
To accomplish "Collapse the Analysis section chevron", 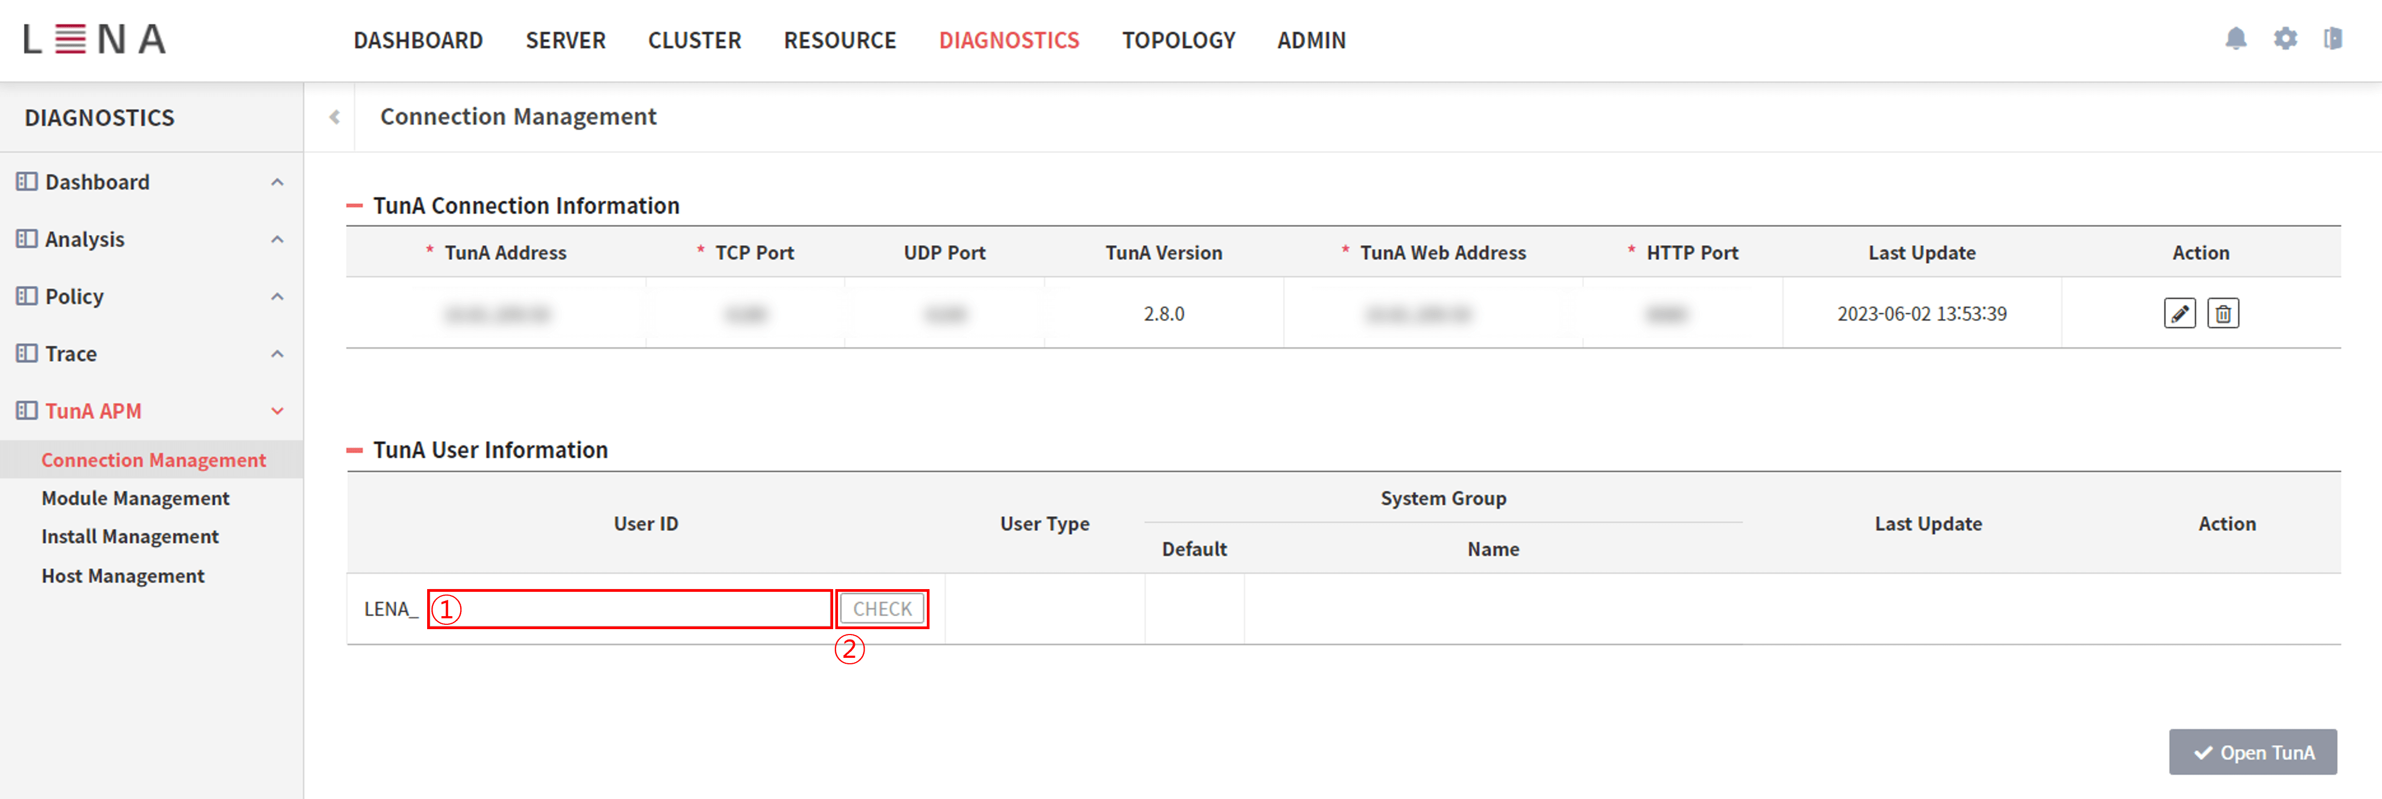I will [277, 239].
